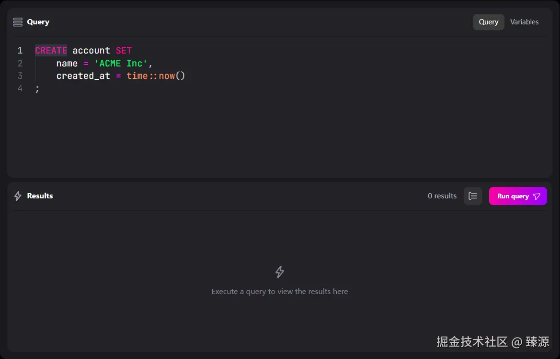
Task: Click line number 4 in the editor gutter
Action: (x=20, y=88)
